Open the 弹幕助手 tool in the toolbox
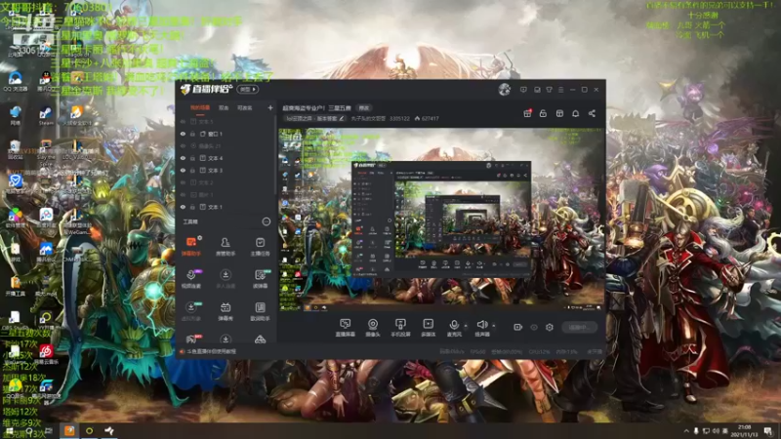The width and height of the screenshot is (781, 439). point(191,246)
